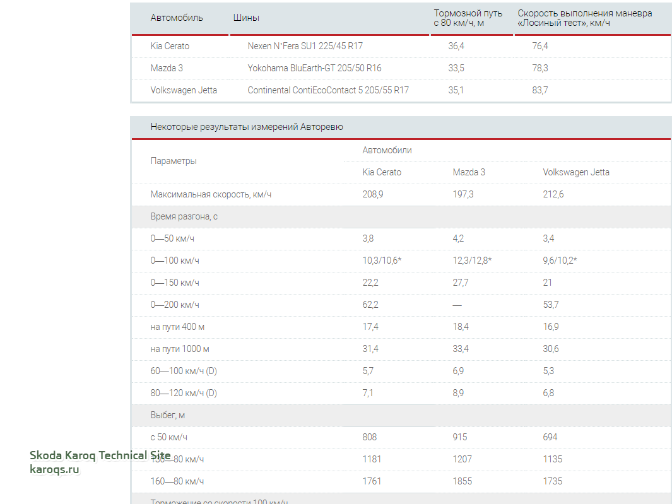Click the braking distance value 33,5
Screen dimensions: 672x504
(456, 68)
